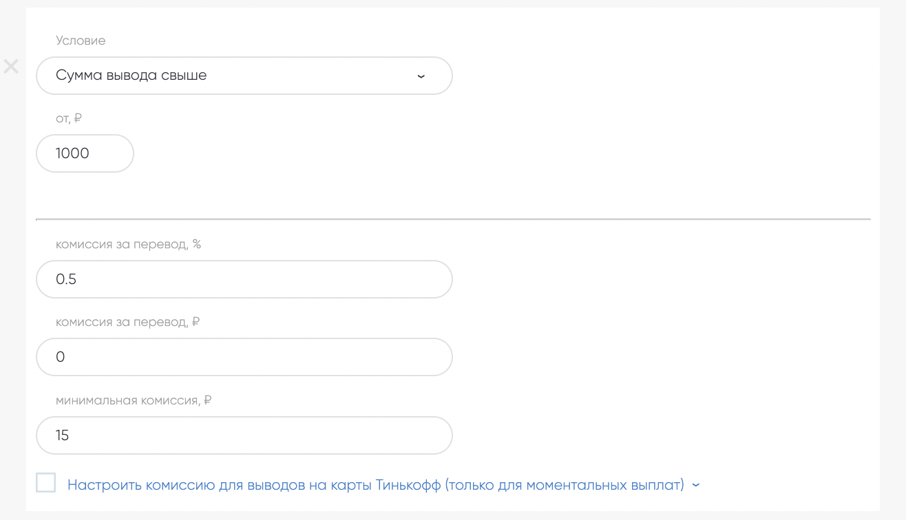Image resolution: width=906 pixels, height=520 pixels.
Task: Click the 'комиссия за перевод, %' label
Action: (128, 244)
